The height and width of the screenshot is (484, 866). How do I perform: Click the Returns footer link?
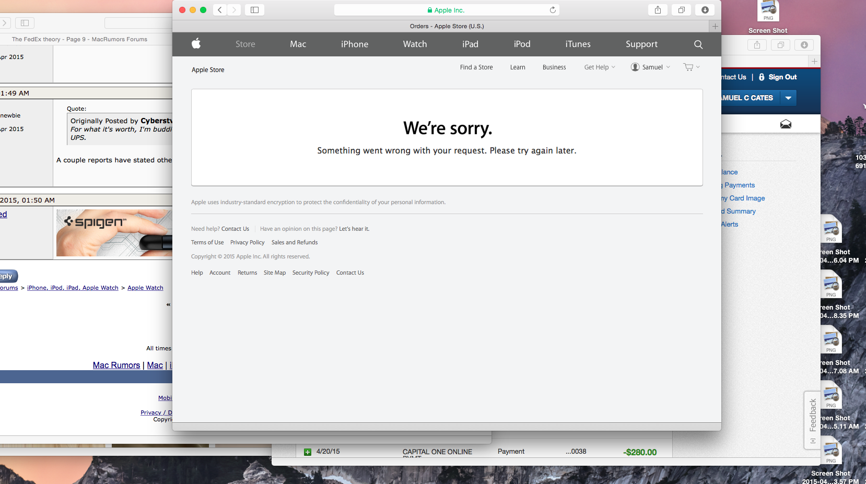(247, 273)
